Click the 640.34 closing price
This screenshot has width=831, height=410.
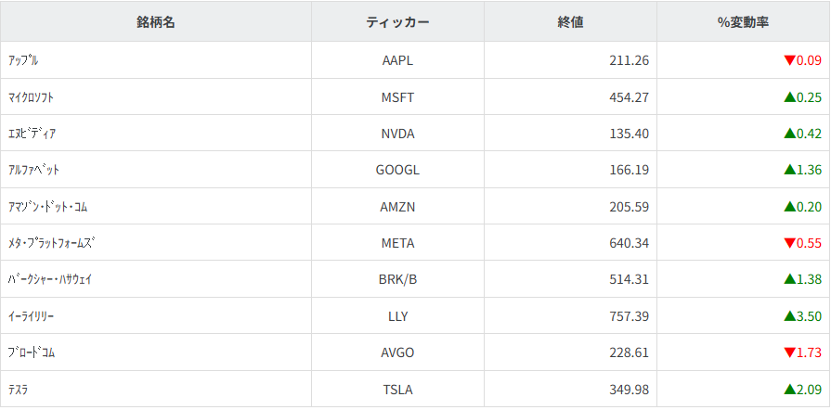point(630,244)
